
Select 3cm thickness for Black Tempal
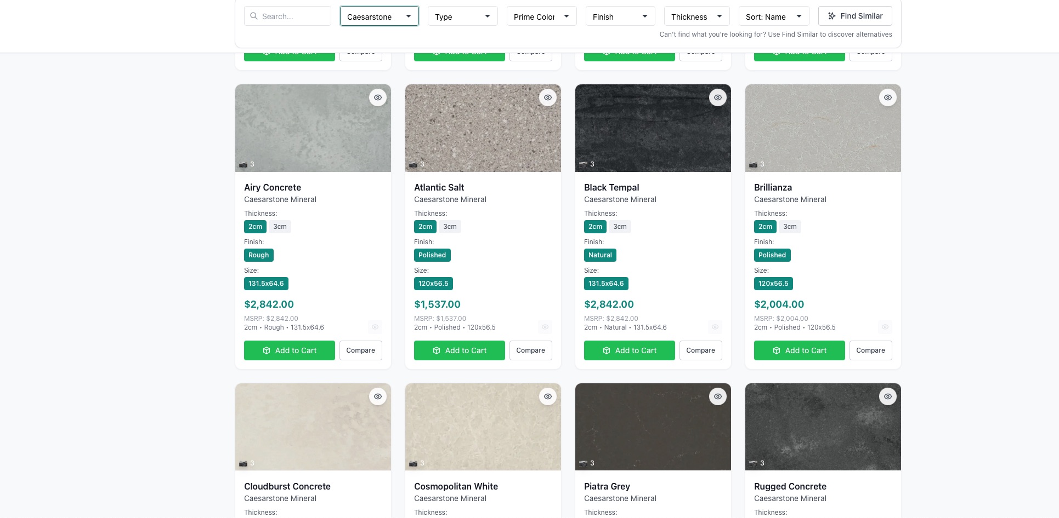point(620,227)
